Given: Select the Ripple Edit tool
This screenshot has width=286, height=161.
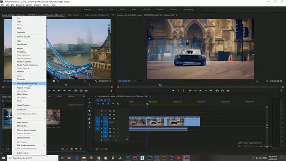Looking at the screenshot, I should [x=89, y=106].
